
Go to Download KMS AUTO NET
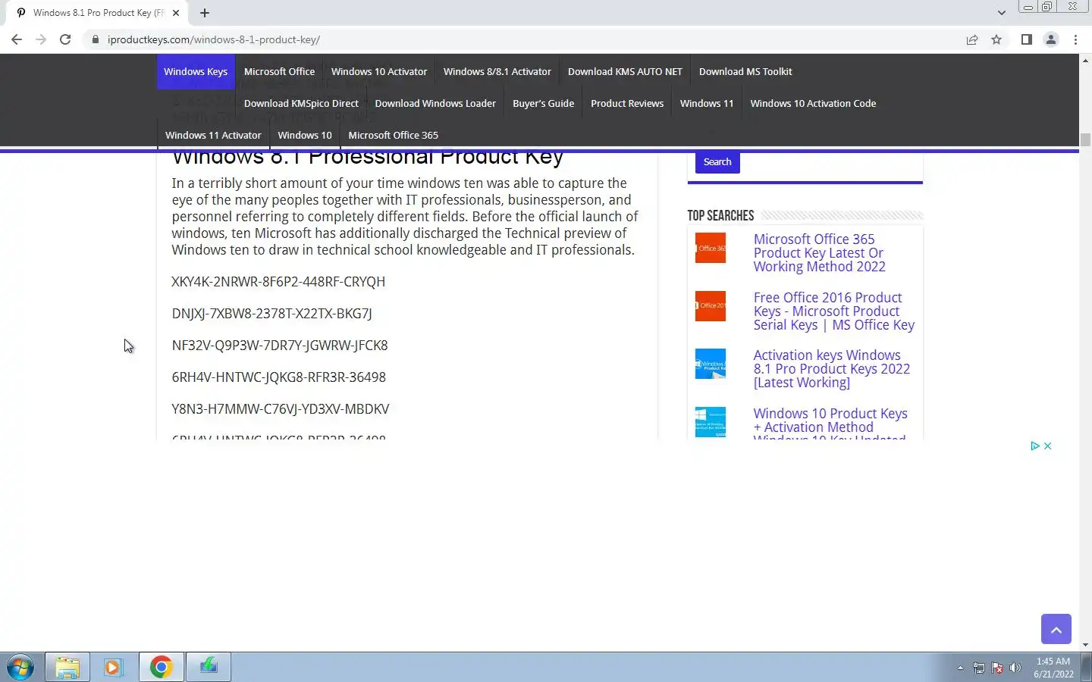(625, 71)
